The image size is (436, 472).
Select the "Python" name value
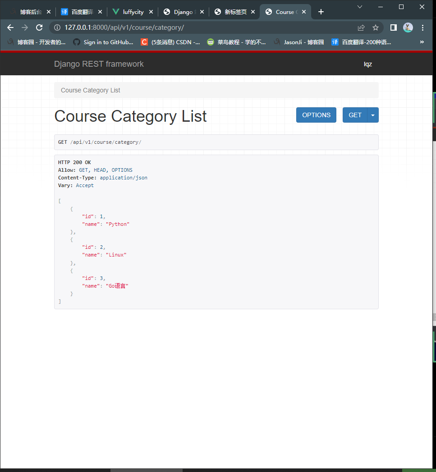pos(117,224)
